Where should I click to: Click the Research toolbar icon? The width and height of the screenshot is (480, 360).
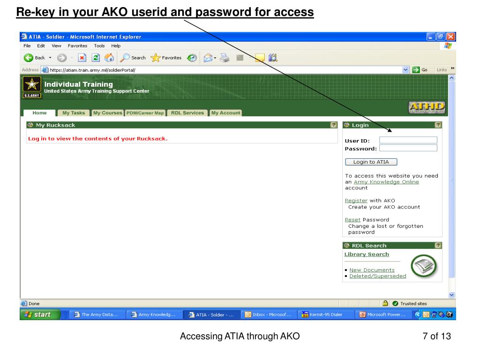click(x=273, y=58)
